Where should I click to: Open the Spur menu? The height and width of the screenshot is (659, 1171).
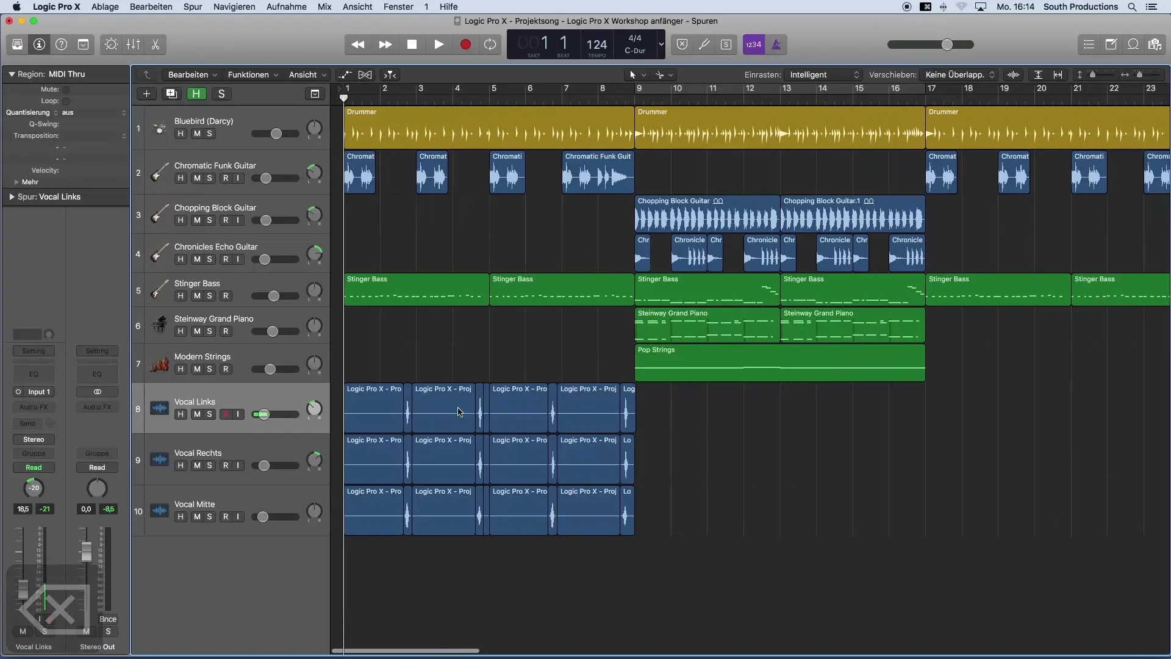coord(193,7)
